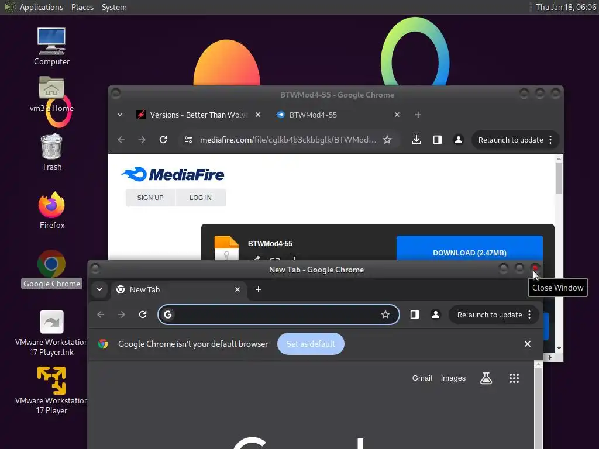599x449 pixels.
Task: Launch Google Chrome desktop icon
Action: pyautogui.click(x=51, y=269)
